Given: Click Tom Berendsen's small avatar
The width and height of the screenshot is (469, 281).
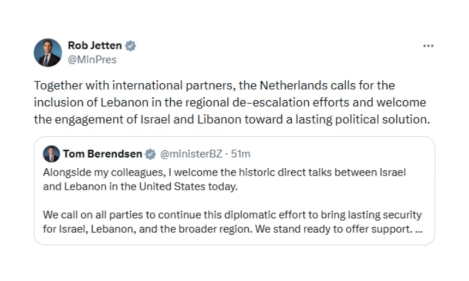Looking at the screenshot, I should click(x=51, y=154).
